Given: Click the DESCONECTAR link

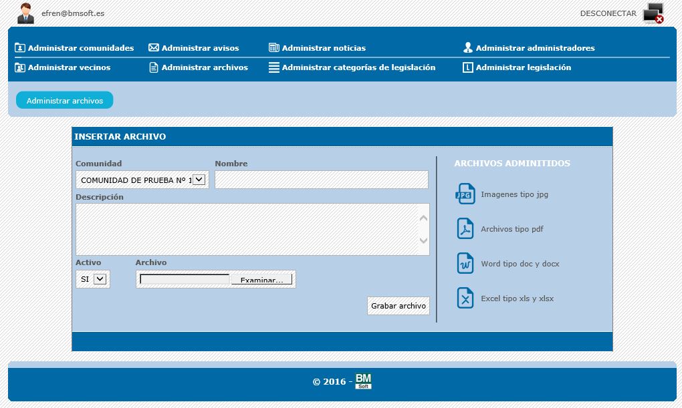Looking at the screenshot, I should pos(608,13).
